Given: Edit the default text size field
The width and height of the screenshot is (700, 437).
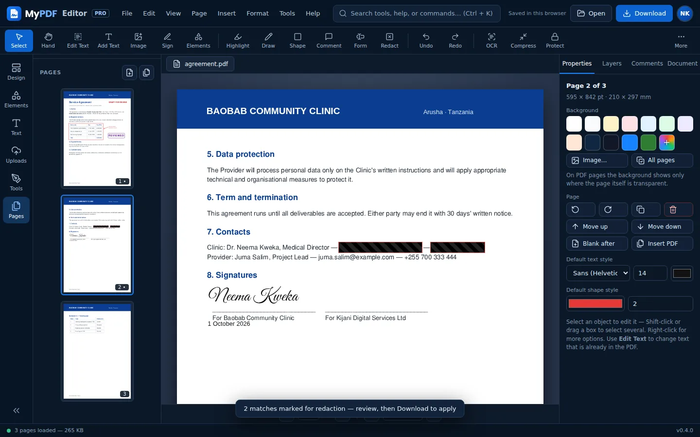Looking at the screenshot, I should pos(650,273).
